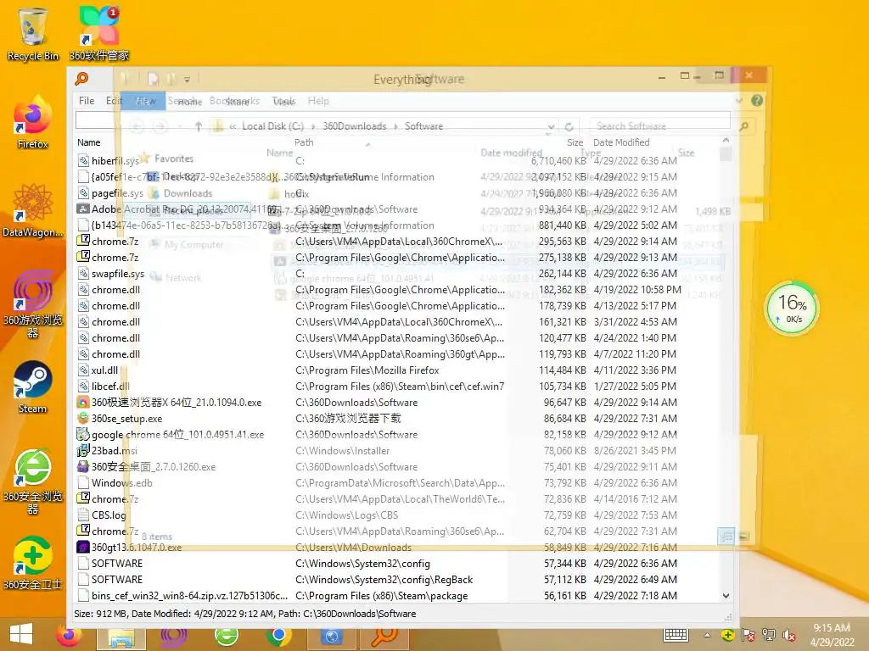
Task: Select the Everything magnifier taskbar button
Action: (384, 637)
